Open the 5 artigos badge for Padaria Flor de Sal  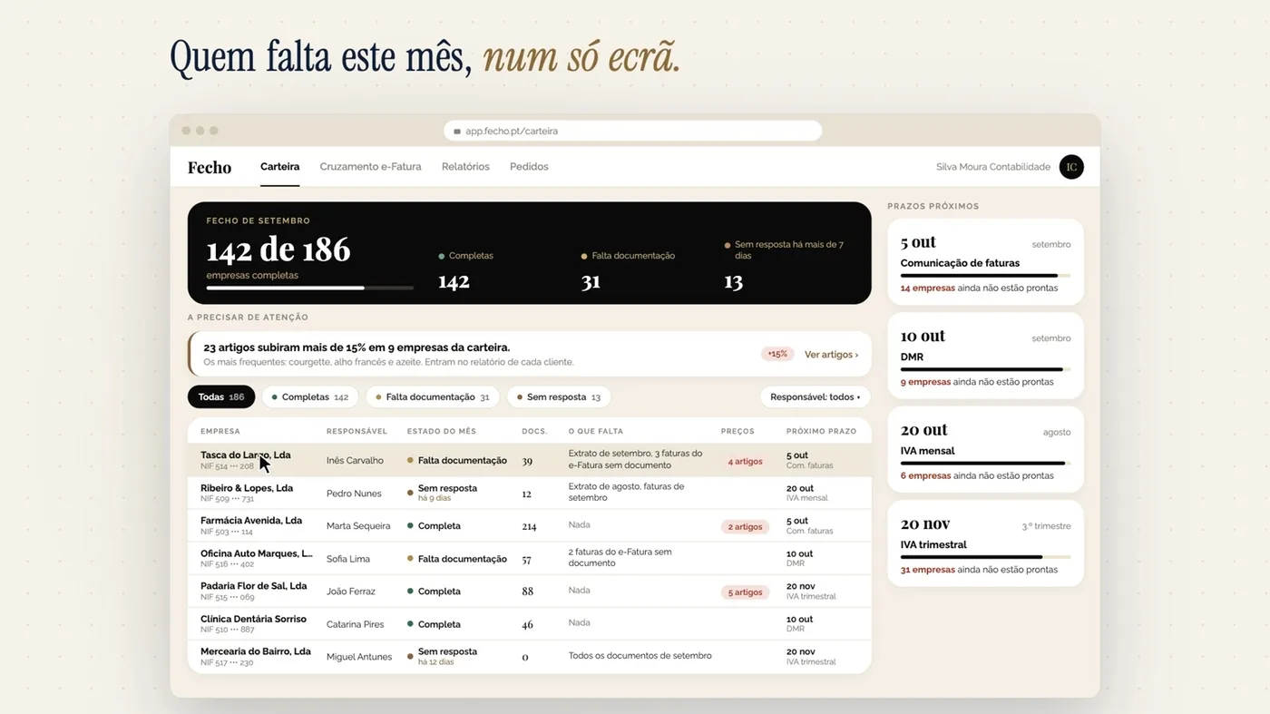coord(745,592)
